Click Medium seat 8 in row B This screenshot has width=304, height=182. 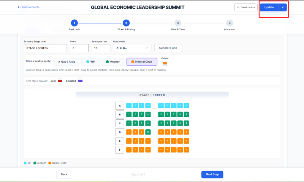coord(180,114)
